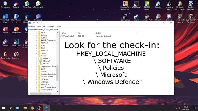Open Rocket League desktop icon

pos(191,6)
